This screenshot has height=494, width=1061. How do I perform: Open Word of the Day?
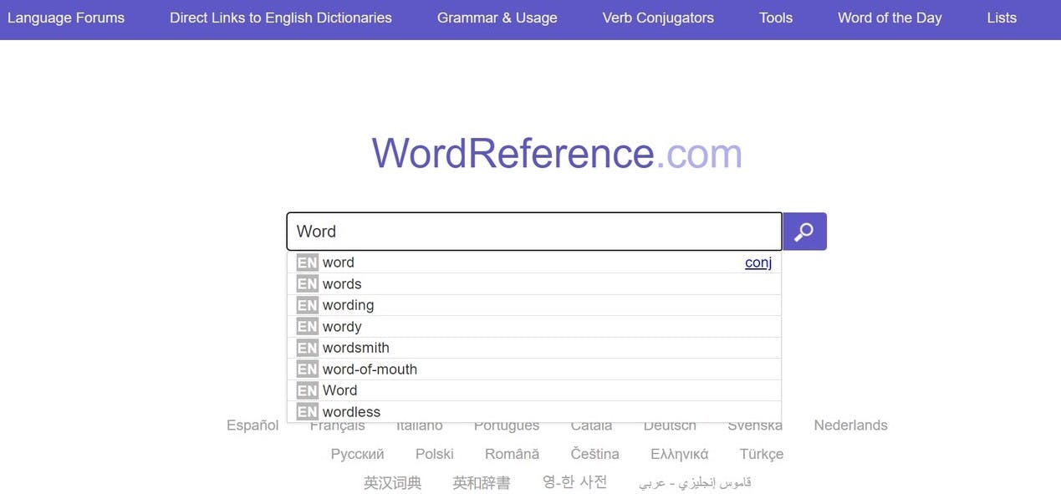pyautogui.click(x=890, y=18)
